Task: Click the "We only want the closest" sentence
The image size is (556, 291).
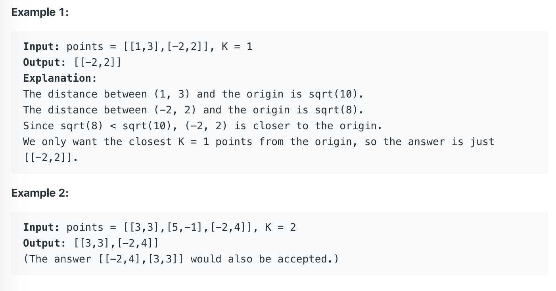Action: [259, 142]
